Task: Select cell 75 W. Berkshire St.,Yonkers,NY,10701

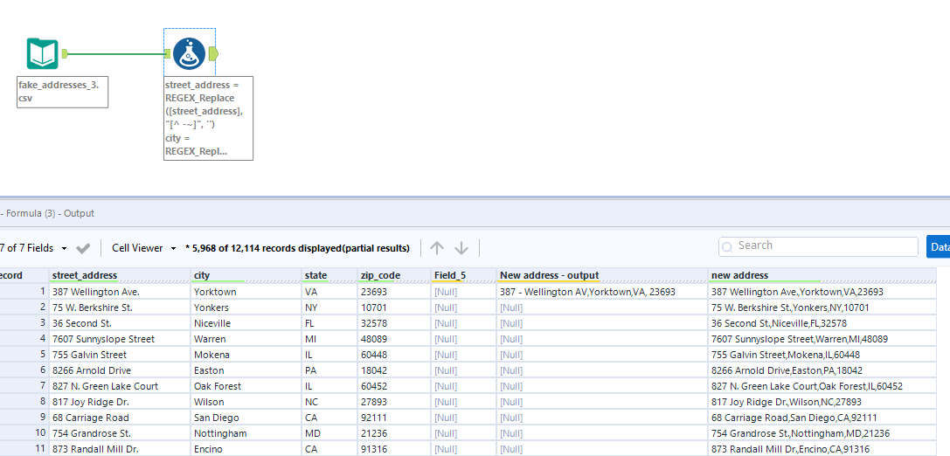Action: point(822,307)
